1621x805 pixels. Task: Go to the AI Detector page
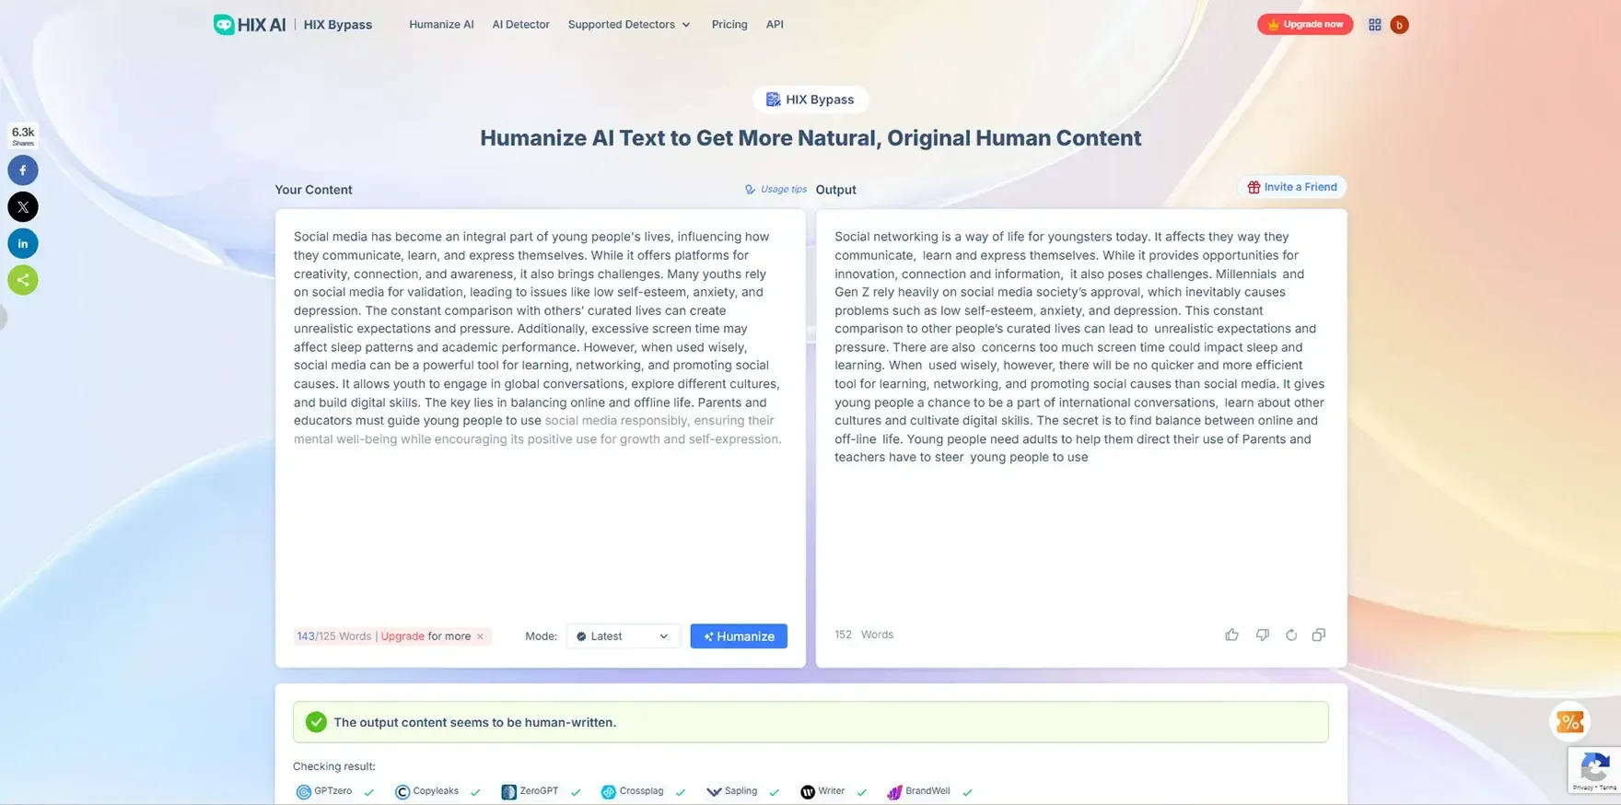tap(520, 25)
